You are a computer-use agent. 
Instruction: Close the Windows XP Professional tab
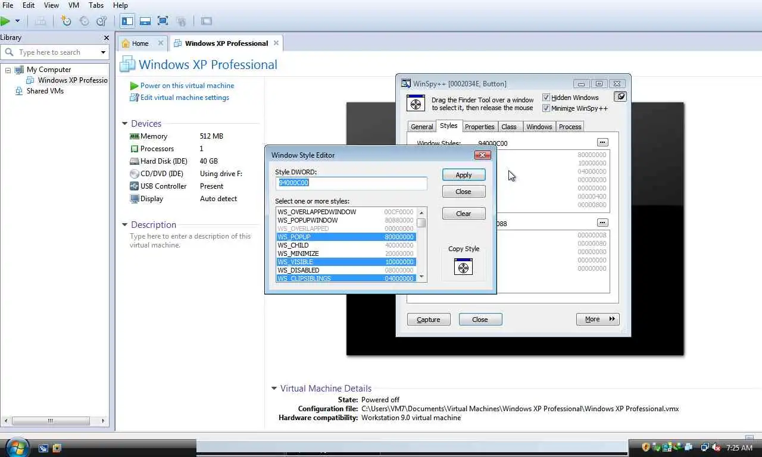click(x=276, y=43)
